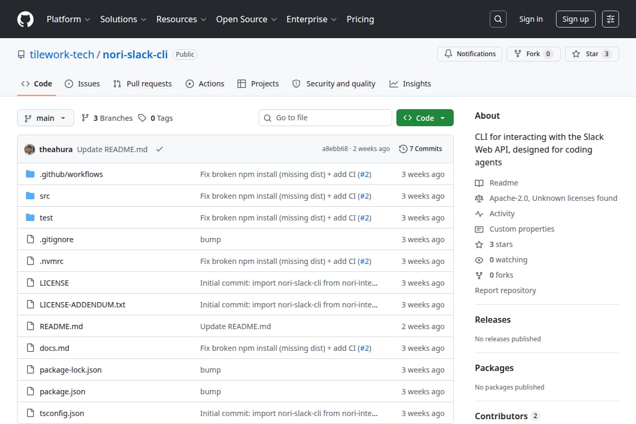The height and width of the screenshot is (424, 636).
Task: Star the nori-slack-cli repository
Action: pyautogui.click(x=592, y=54)
